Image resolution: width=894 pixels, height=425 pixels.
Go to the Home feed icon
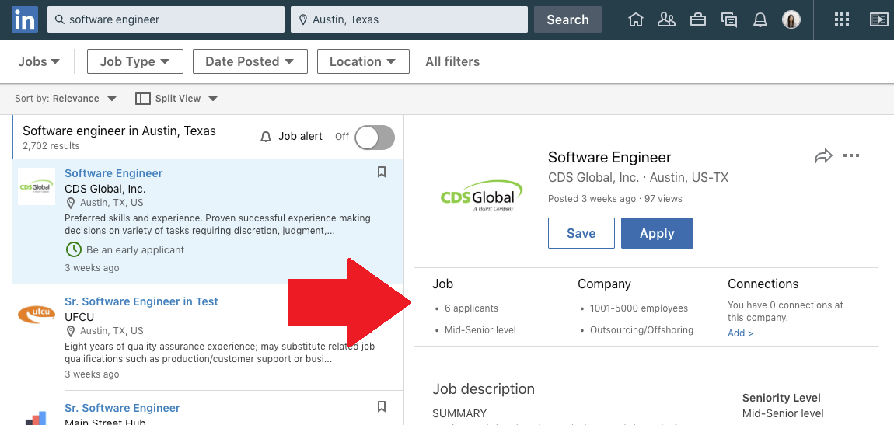pos(636,19)
